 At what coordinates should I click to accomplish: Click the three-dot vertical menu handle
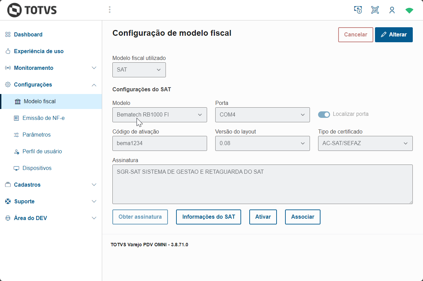click(110, 10)
